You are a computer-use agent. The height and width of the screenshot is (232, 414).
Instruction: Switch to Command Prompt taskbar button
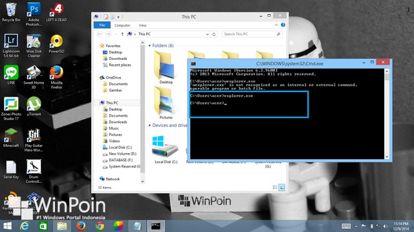click(x=156, y=226)
